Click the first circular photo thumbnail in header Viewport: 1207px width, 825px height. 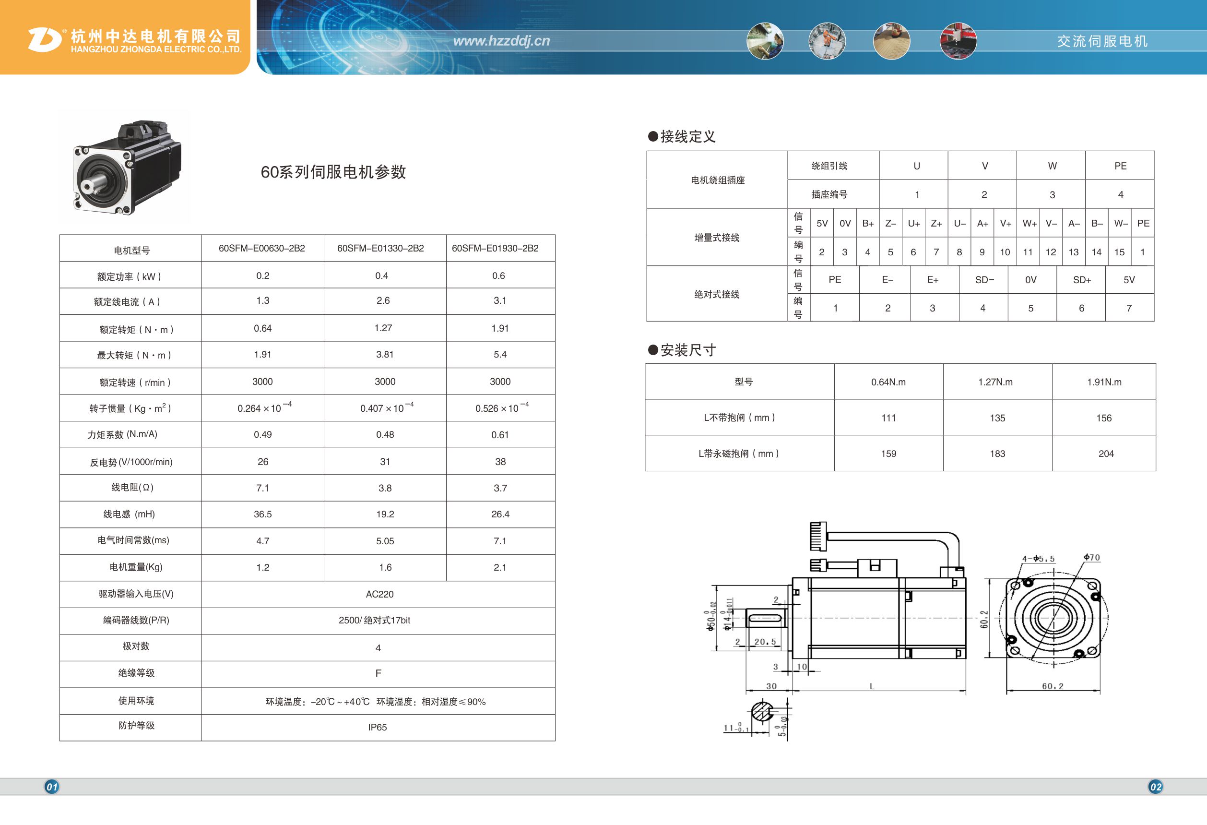point(765,41)
